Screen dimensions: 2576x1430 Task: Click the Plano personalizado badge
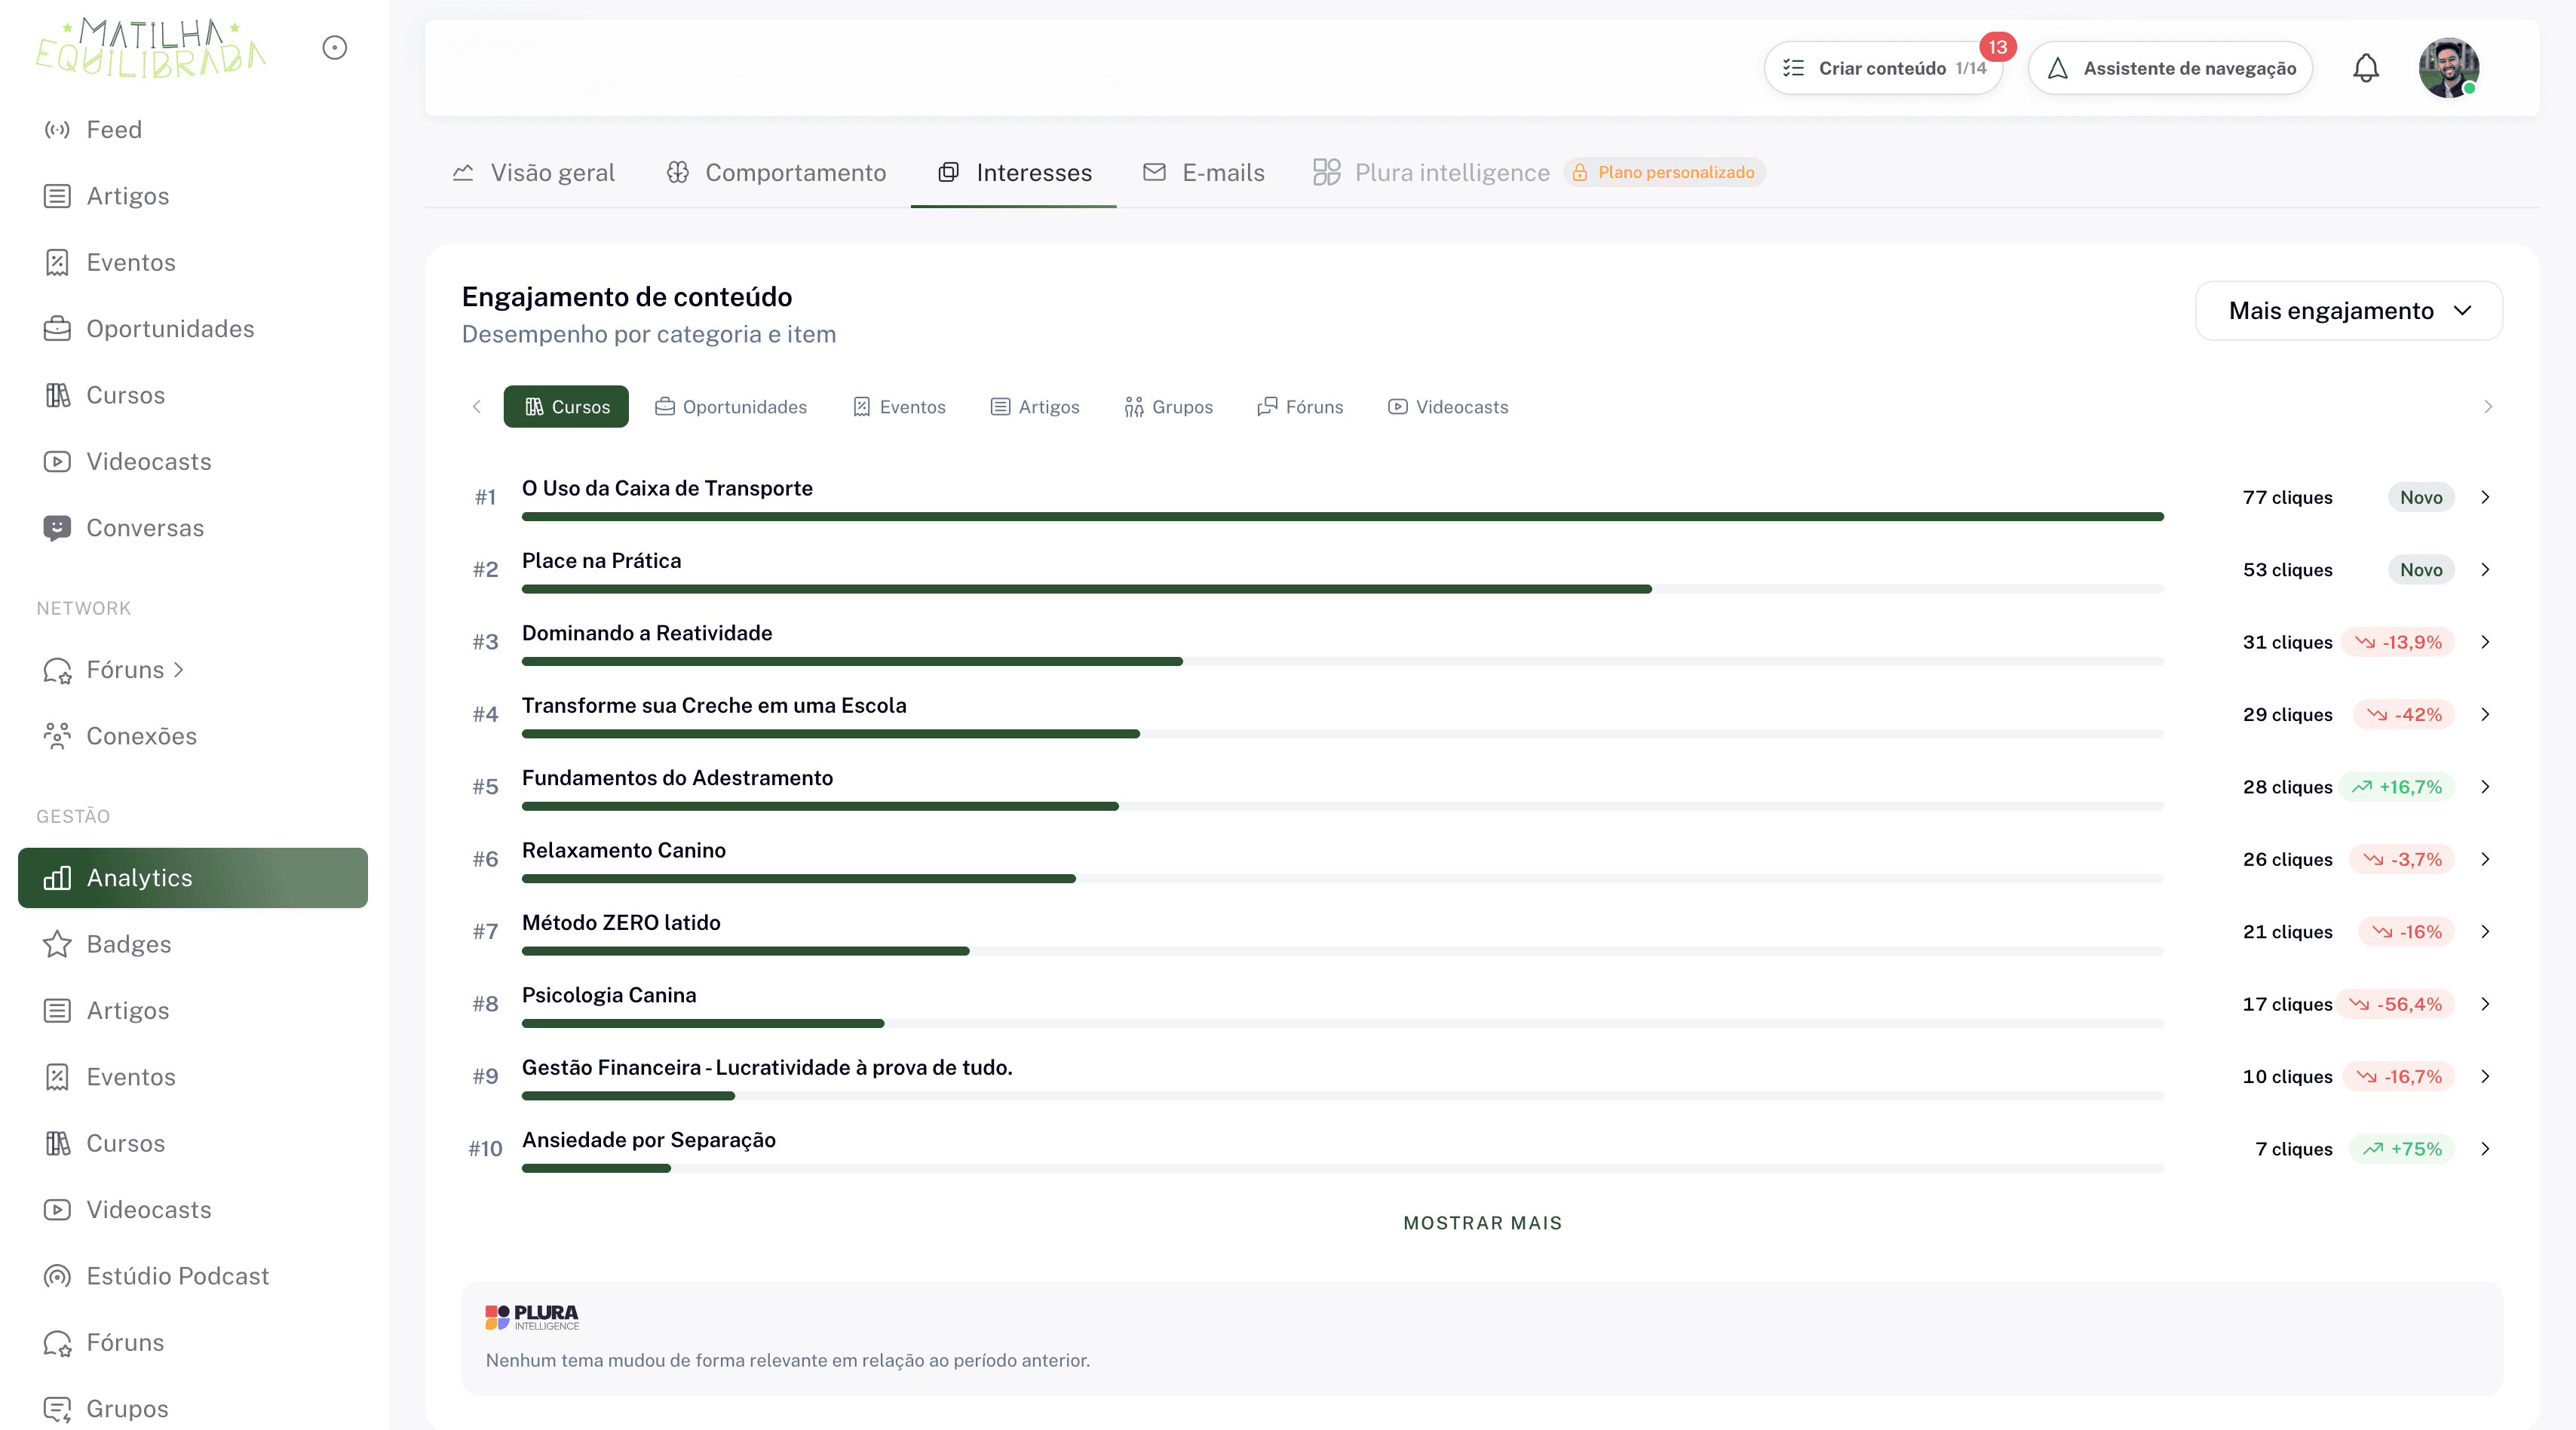pyautogui.click(x=1665, y=173)
